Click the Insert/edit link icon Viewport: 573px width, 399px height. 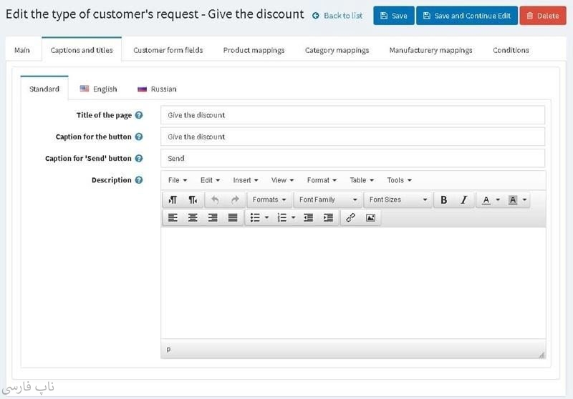[350, 218]
